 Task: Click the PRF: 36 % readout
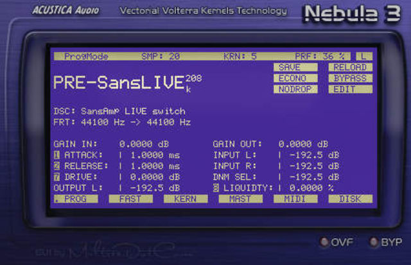(x=320, y=56)
